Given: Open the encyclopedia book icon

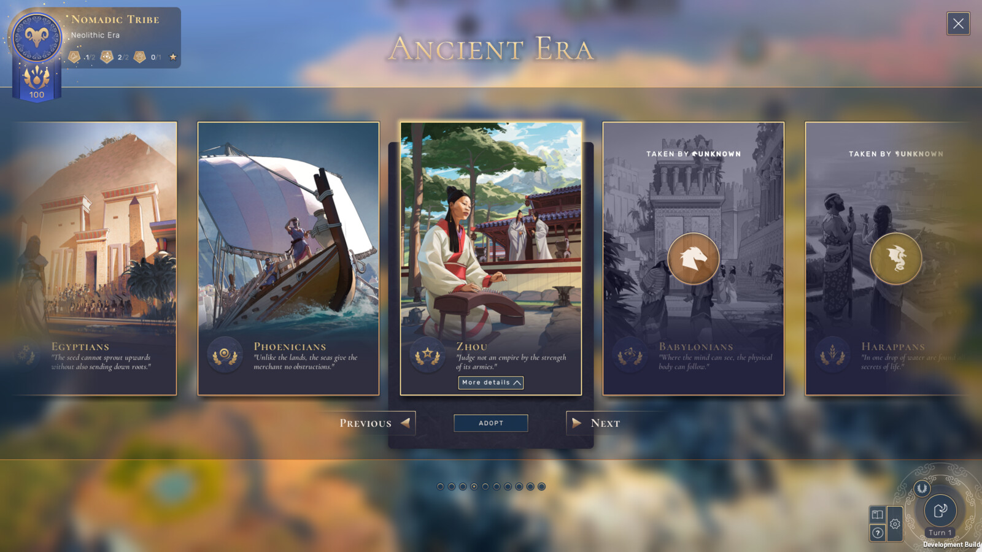Looking at the screenshot, I should point(878,515).
